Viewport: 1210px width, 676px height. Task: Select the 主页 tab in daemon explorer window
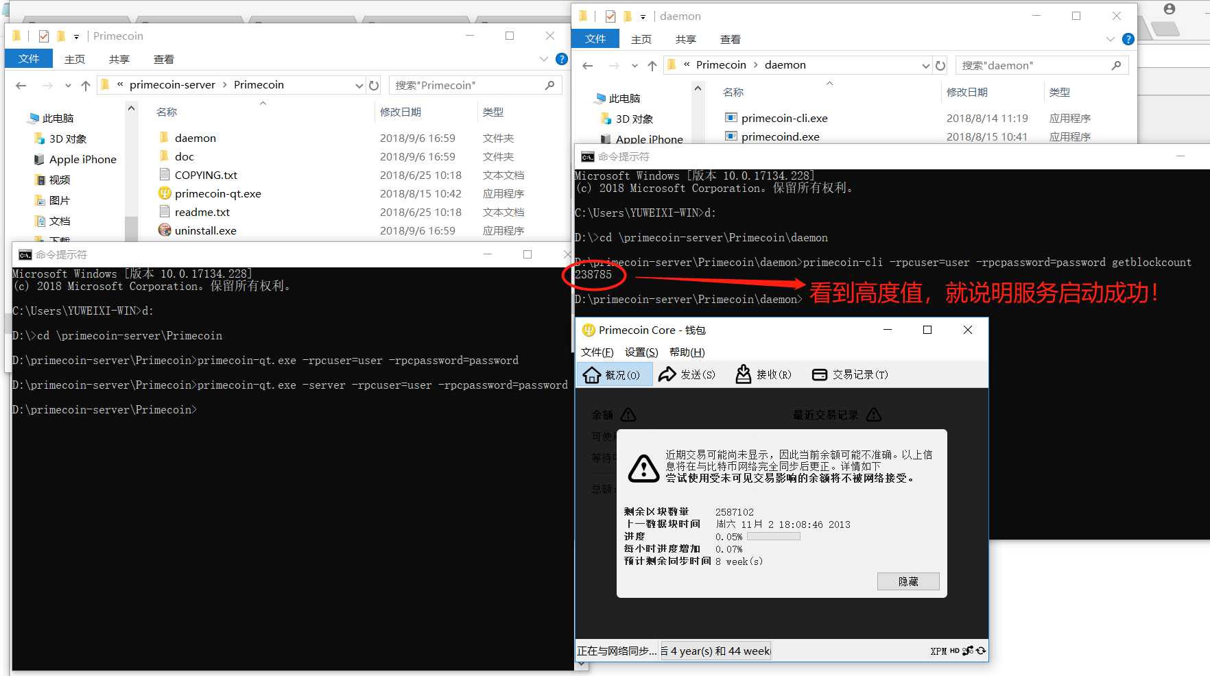pyautogui.click(x=641, y=40)
